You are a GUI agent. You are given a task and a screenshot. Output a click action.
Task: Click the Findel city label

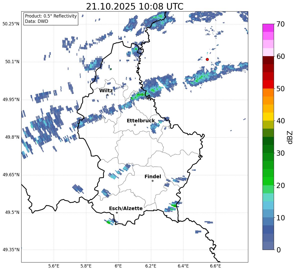tap(153, 176)
